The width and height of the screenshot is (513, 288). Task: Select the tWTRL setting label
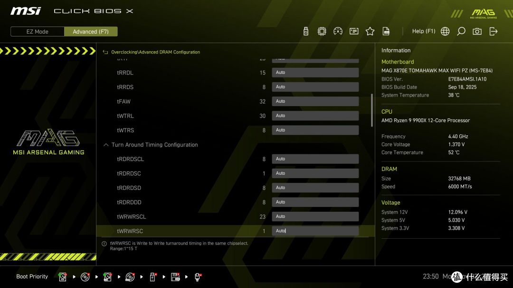[x=125, y=116]
